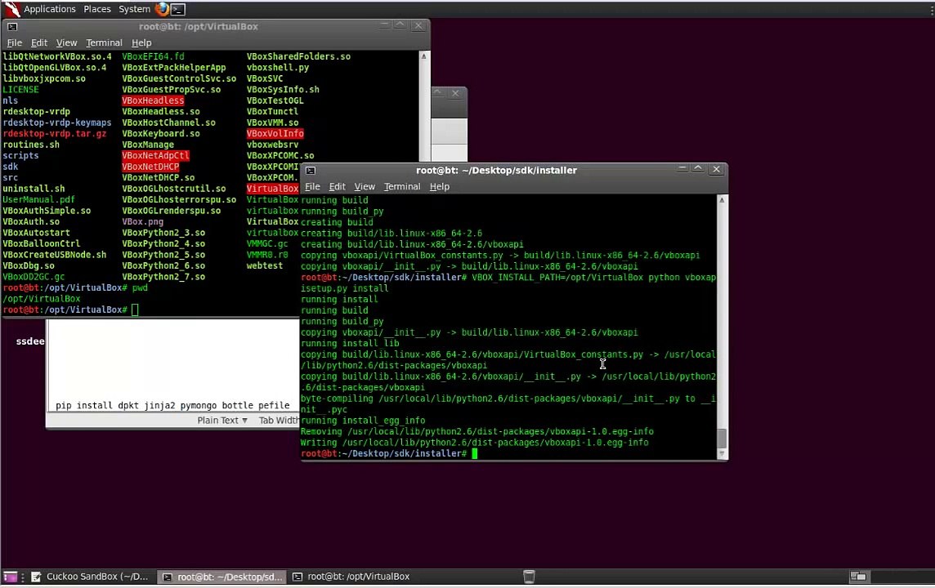Screen dimensions: 935x588
Task: Open Edit menu in /opt/VirtualBox terminal
Action: (38, 43)
